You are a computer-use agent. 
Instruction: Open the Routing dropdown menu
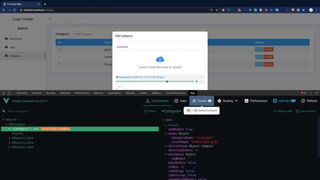[227, 101]
